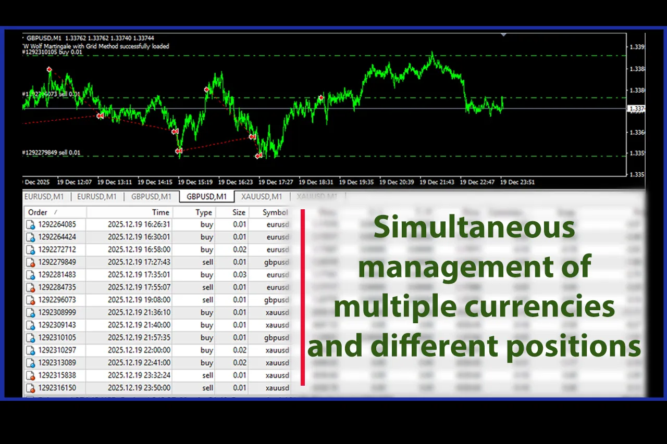Viewport: 667px width, 444px height.
Task: Select the #1292310105 buy 0.01 chart label
Action: 52,52
